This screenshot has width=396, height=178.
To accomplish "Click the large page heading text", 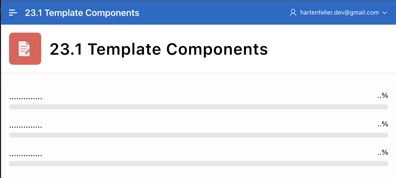I will (159, 49).
